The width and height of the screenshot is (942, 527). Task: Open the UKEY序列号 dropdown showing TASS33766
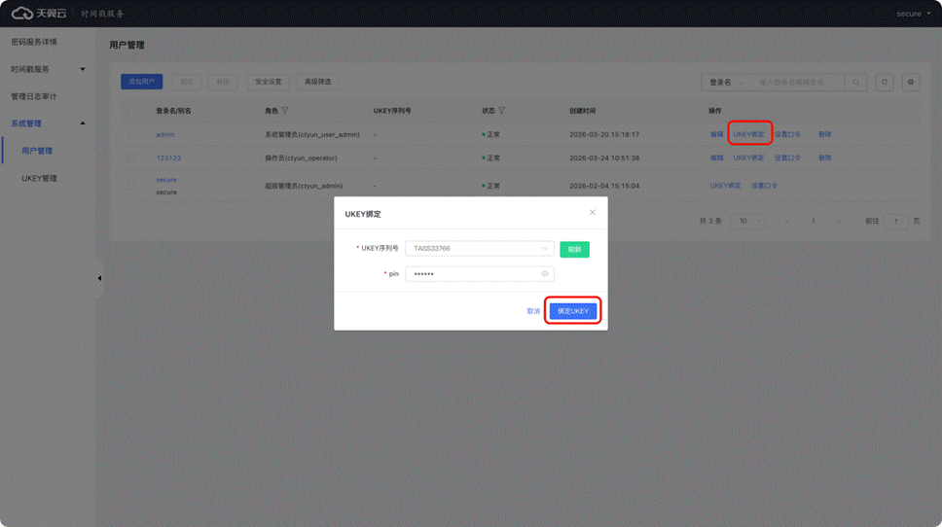coord(480,249)
